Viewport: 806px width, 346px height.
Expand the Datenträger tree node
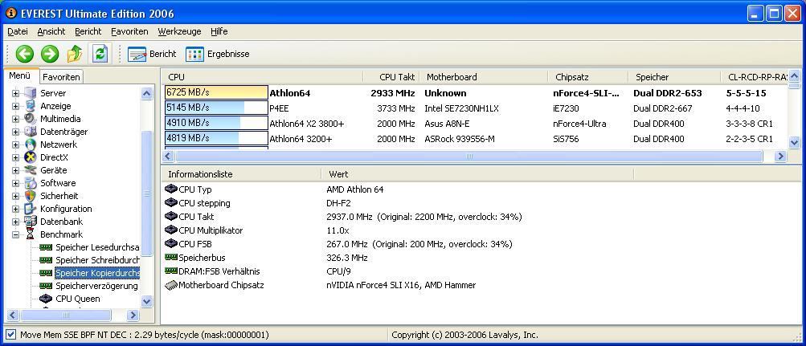coord(15,132)
